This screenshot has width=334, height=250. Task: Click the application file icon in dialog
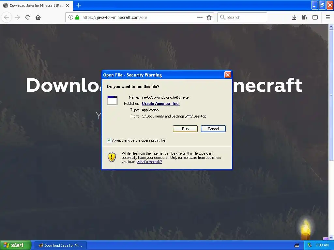click(112, 100)
